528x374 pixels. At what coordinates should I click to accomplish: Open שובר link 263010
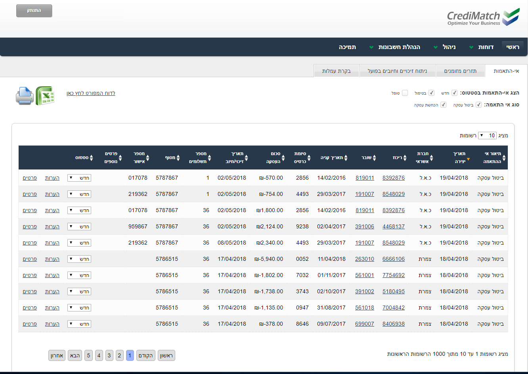pyautogui.click(x=365, y=259)
